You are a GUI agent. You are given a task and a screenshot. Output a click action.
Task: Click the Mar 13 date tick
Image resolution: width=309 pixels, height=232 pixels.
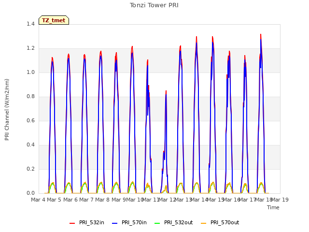[x=183, y=200]
